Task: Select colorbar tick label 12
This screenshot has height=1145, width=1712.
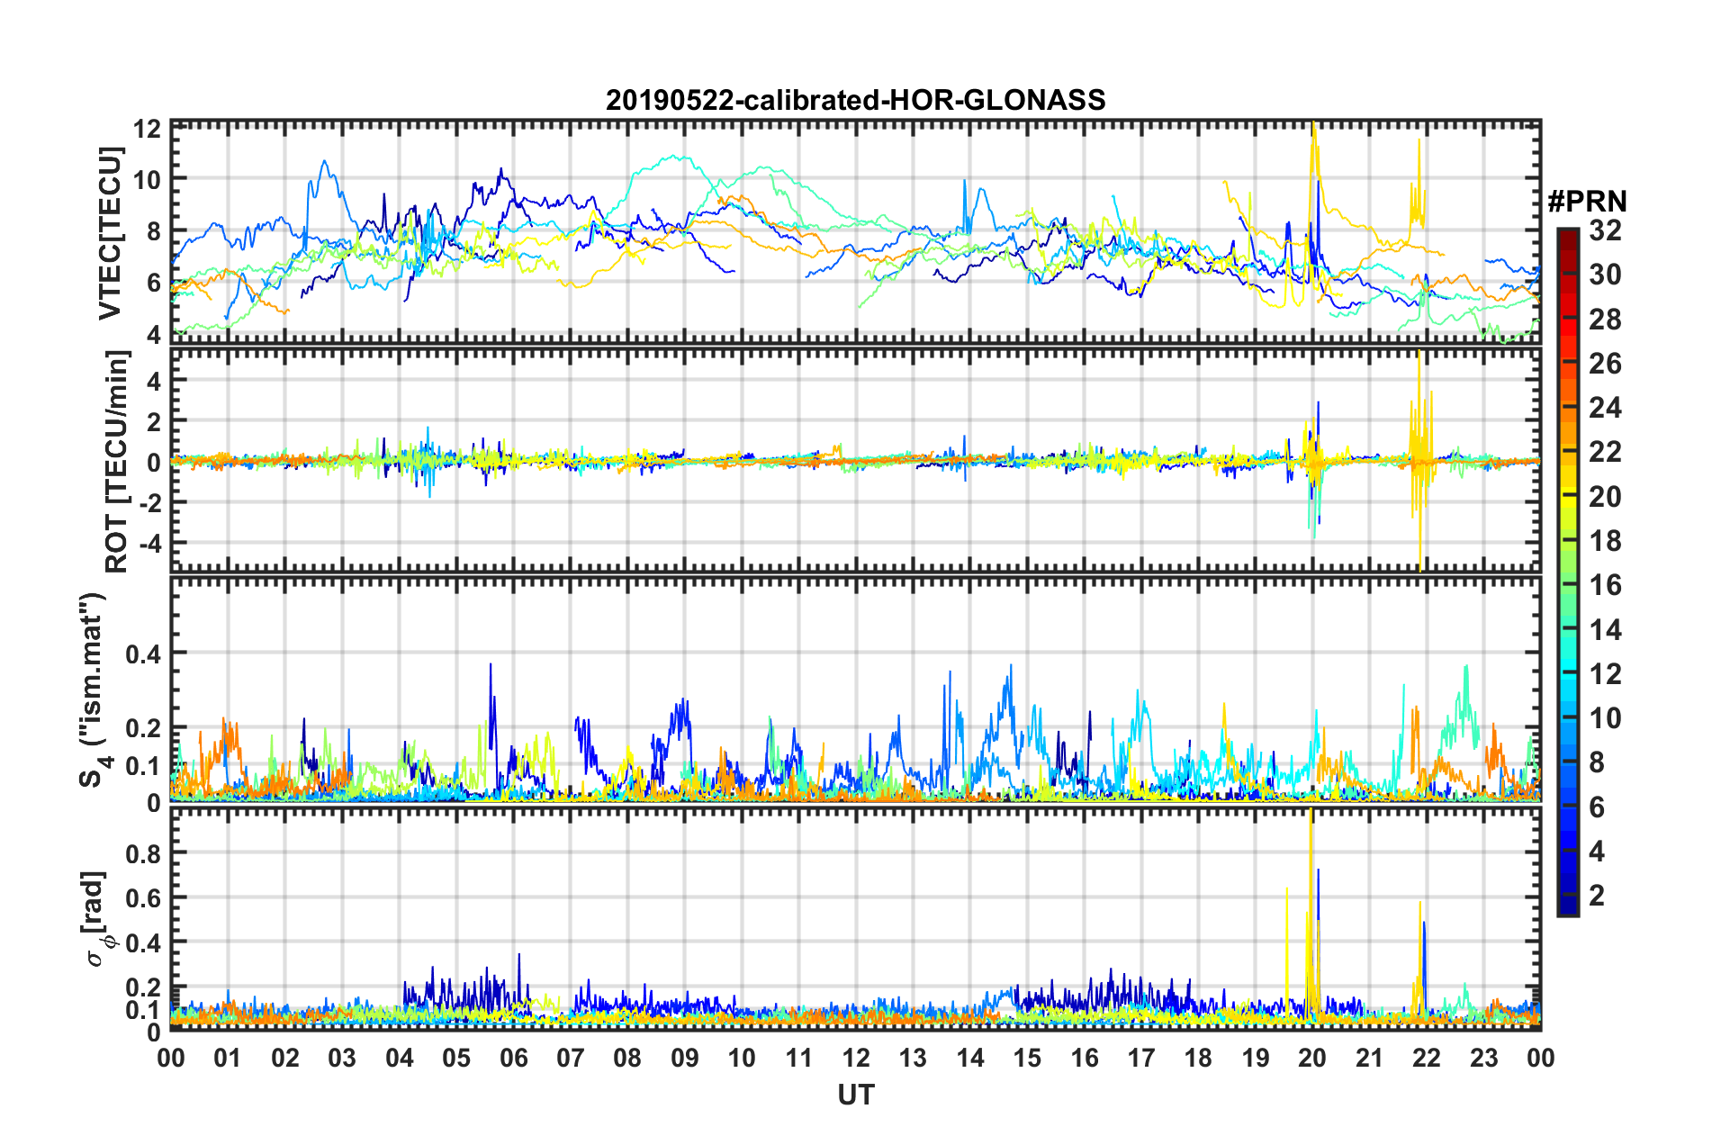Action: pyautogui.click(x=1605, y=673)
